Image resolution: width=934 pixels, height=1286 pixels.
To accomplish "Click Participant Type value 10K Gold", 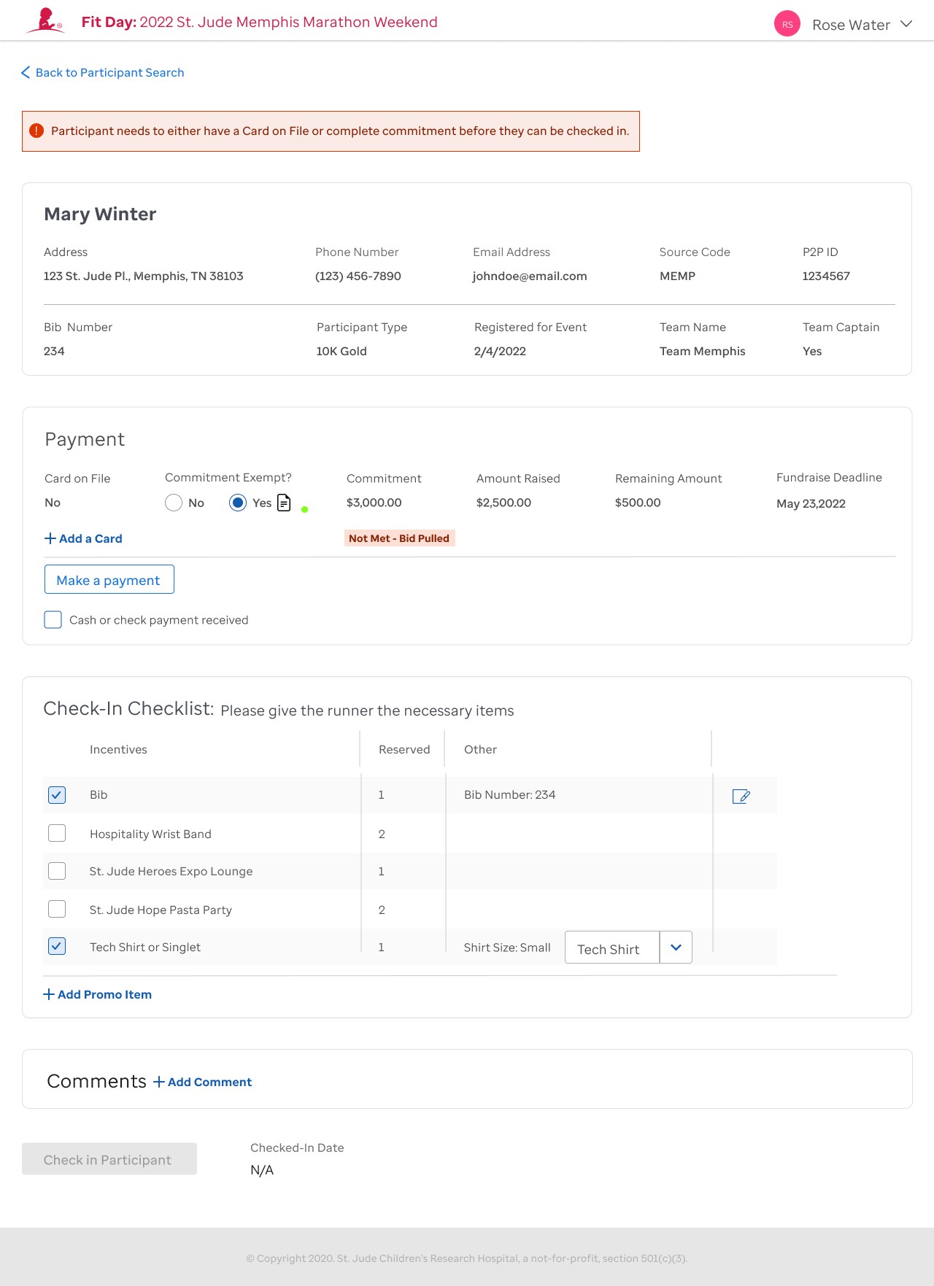I will pos(341,351).
